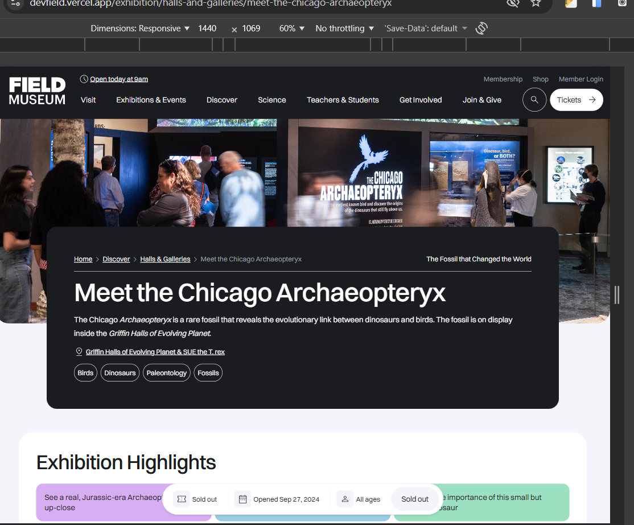Click the Membership link
634x525 pixels.
[x=503, y=79]
